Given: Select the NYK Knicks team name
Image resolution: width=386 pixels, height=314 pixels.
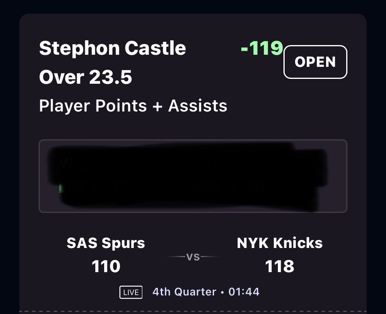Looking at the screenshot, I should tap(280, 243).
